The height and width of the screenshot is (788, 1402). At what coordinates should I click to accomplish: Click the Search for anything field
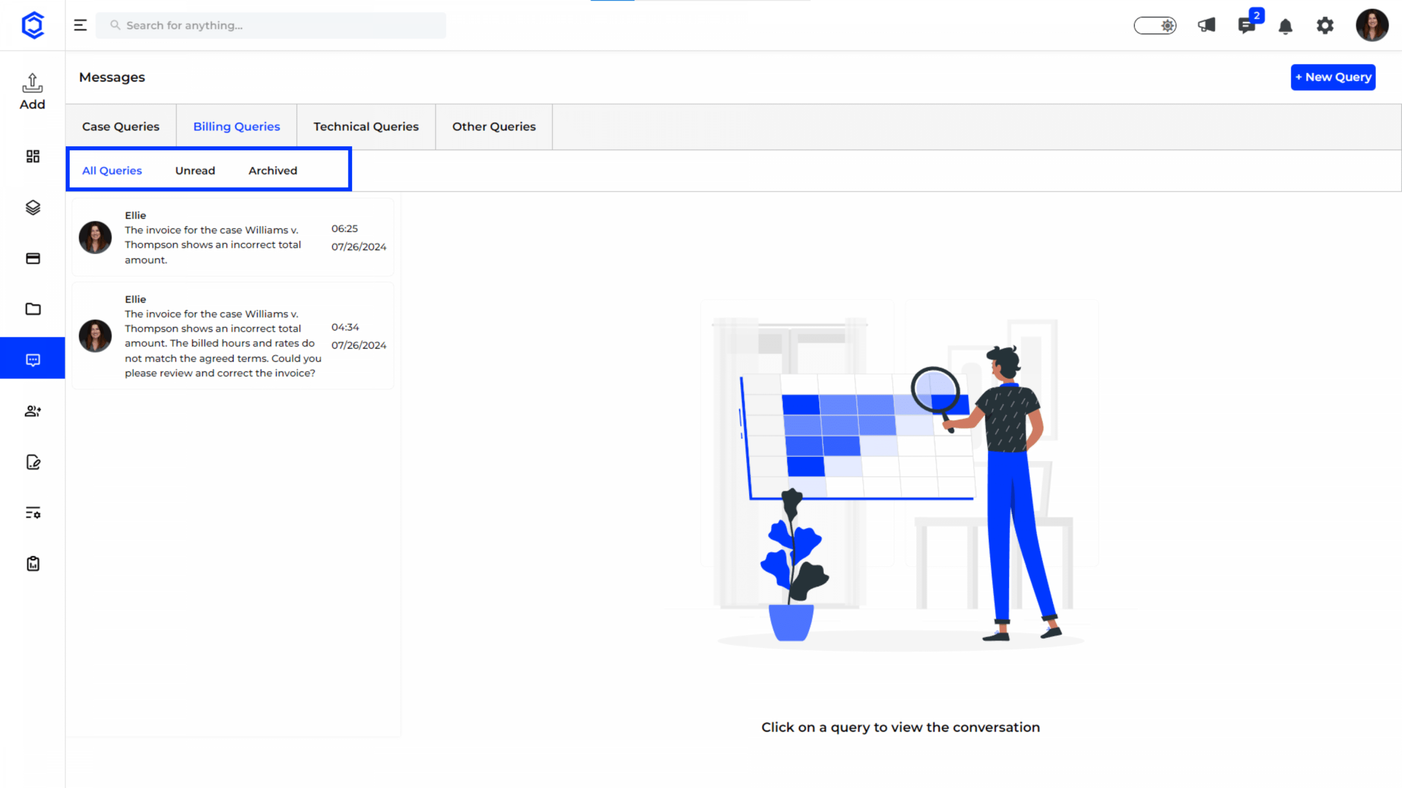point(271,26)
